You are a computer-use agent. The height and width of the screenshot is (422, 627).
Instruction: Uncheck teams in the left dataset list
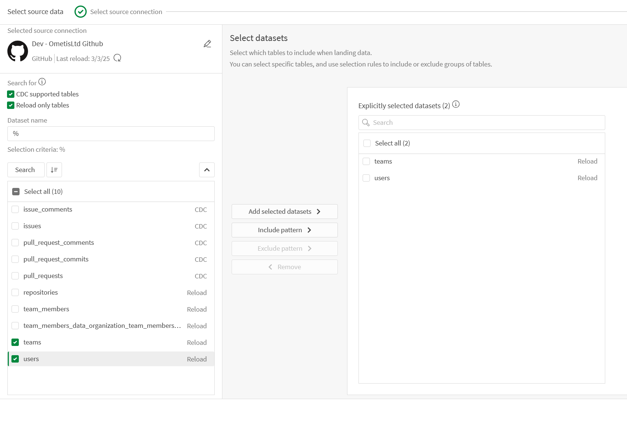(15, 342)
